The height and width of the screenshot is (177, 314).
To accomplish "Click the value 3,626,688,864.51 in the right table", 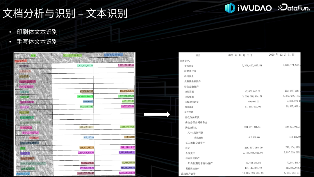I will click(252, 97).
